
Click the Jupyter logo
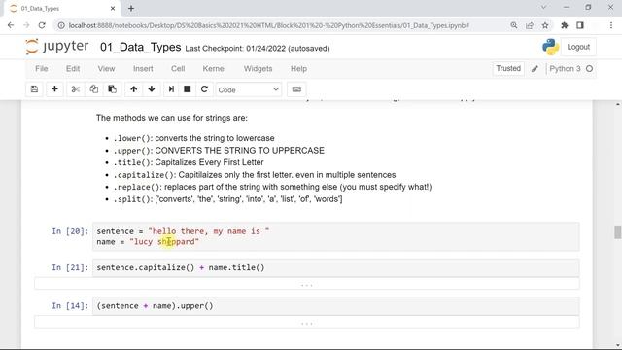coord(57,47)
